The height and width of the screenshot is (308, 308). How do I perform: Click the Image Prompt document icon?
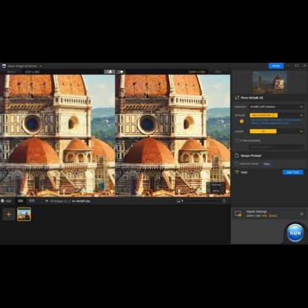237,156
